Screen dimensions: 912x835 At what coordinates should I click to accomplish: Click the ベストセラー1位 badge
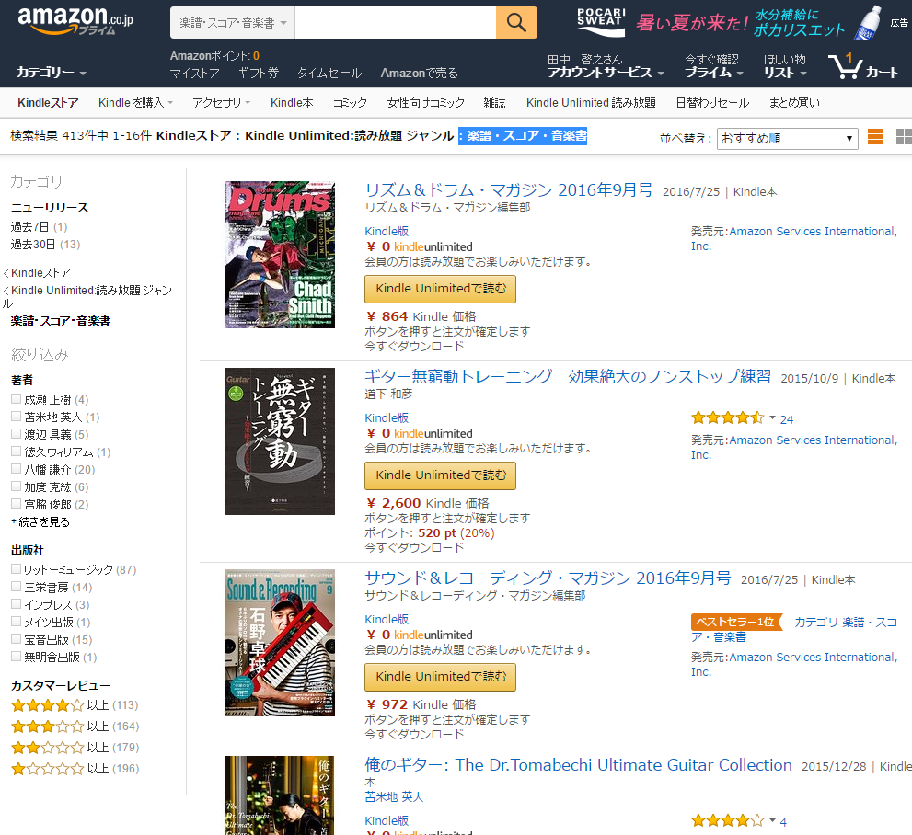[x=735, y=622]
